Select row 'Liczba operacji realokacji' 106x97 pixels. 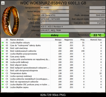tap(53, 76)
